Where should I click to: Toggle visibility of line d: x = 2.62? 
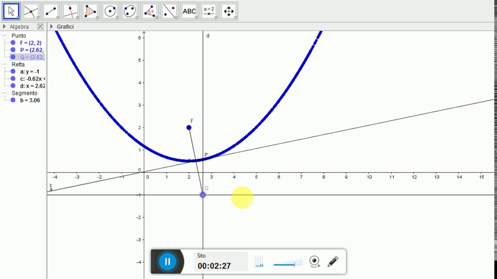[x=13, y=86]
